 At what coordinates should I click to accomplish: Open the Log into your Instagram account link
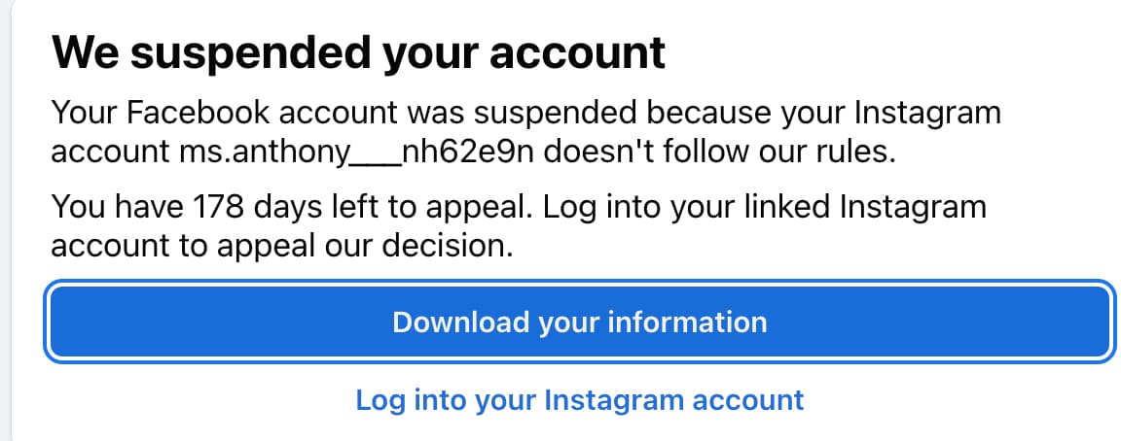579,399
